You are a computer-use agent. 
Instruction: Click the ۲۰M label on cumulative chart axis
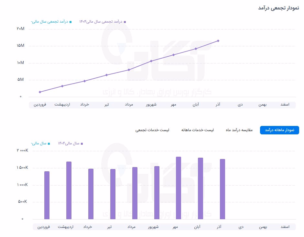point(21,29)
